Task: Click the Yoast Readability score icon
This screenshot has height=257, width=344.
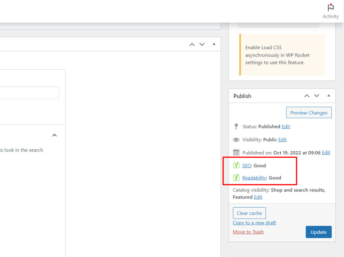Action: pyautogui.click(x=236, y=177)
